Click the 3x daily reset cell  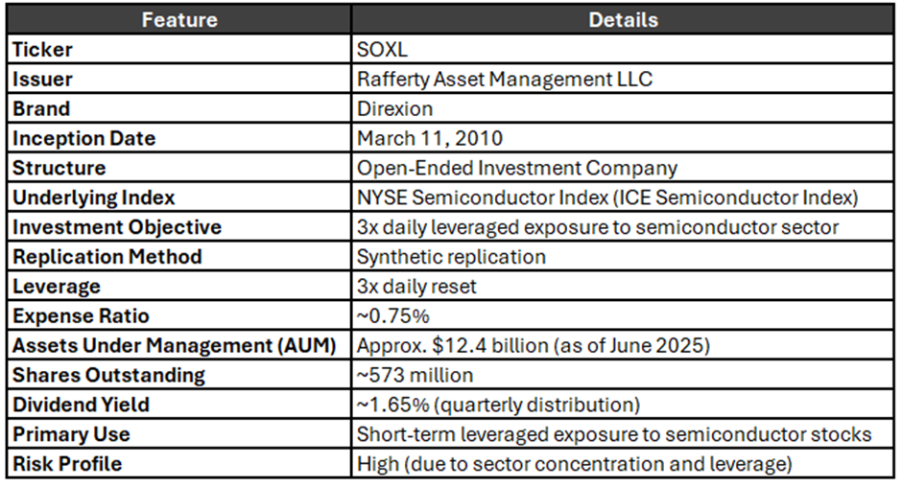point(623,287)
